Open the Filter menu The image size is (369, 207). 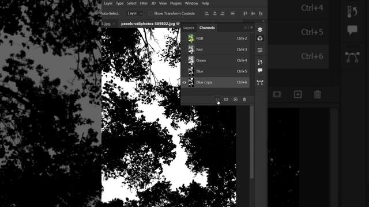144,3
